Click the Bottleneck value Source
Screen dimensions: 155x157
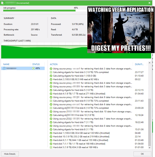[x=34, y=35]
